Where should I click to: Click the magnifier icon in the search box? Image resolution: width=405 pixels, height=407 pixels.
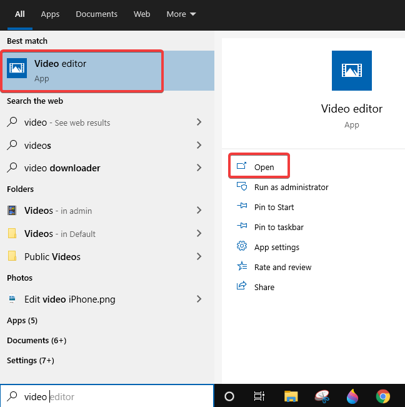coord(12,396)
